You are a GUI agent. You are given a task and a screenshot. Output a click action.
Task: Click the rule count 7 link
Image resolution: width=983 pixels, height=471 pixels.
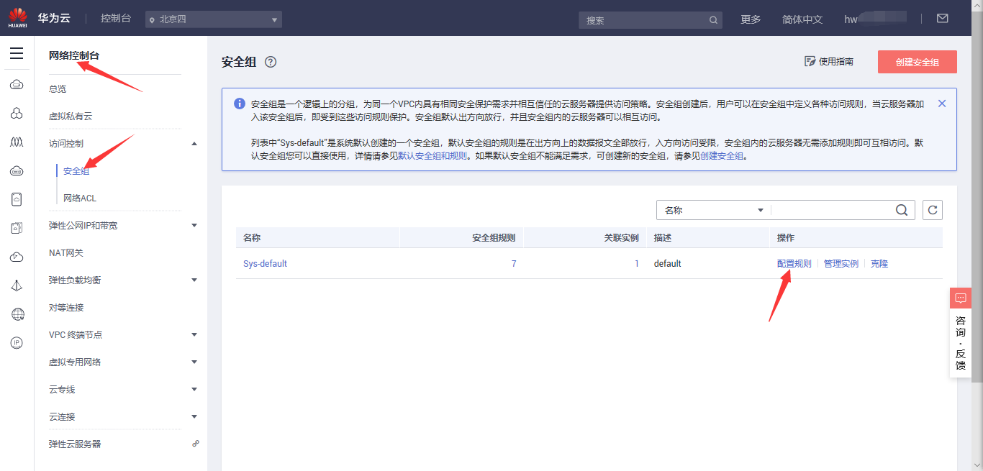click(x=514, y=264)
